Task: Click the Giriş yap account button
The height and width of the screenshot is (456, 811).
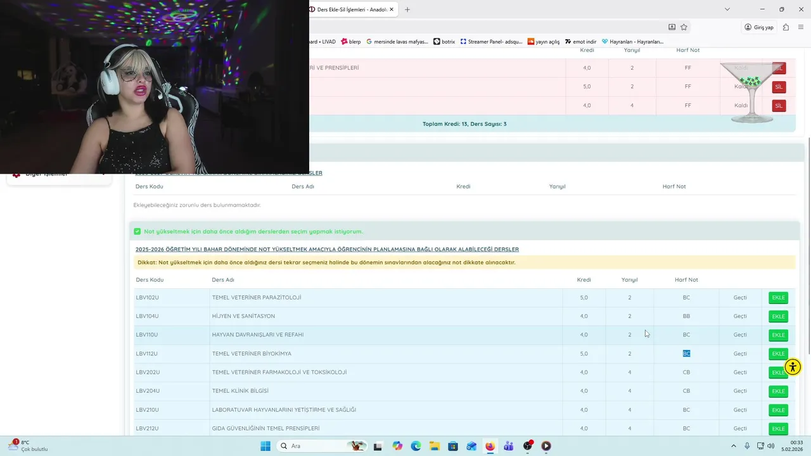Action: (759, 27)
